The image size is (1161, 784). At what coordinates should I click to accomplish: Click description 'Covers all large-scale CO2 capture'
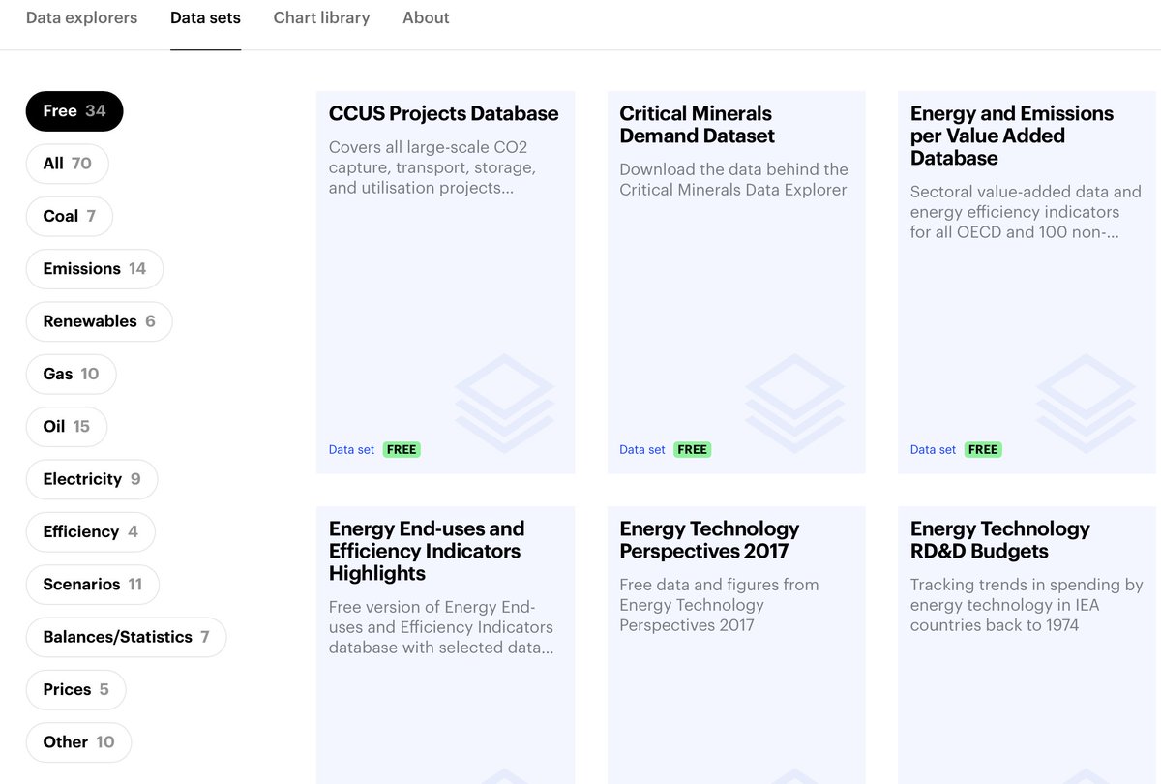[x=432, y=167]
